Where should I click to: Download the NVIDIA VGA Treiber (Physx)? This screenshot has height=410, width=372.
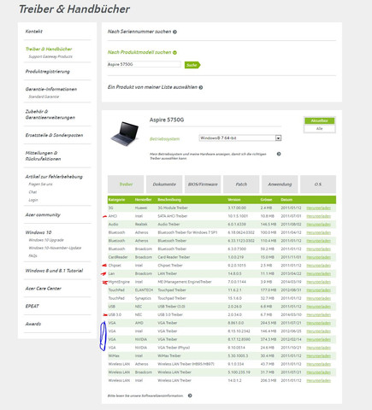click(x=318, y=348)
